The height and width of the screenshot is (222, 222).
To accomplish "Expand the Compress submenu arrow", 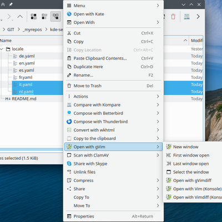I will click(158, 180).
